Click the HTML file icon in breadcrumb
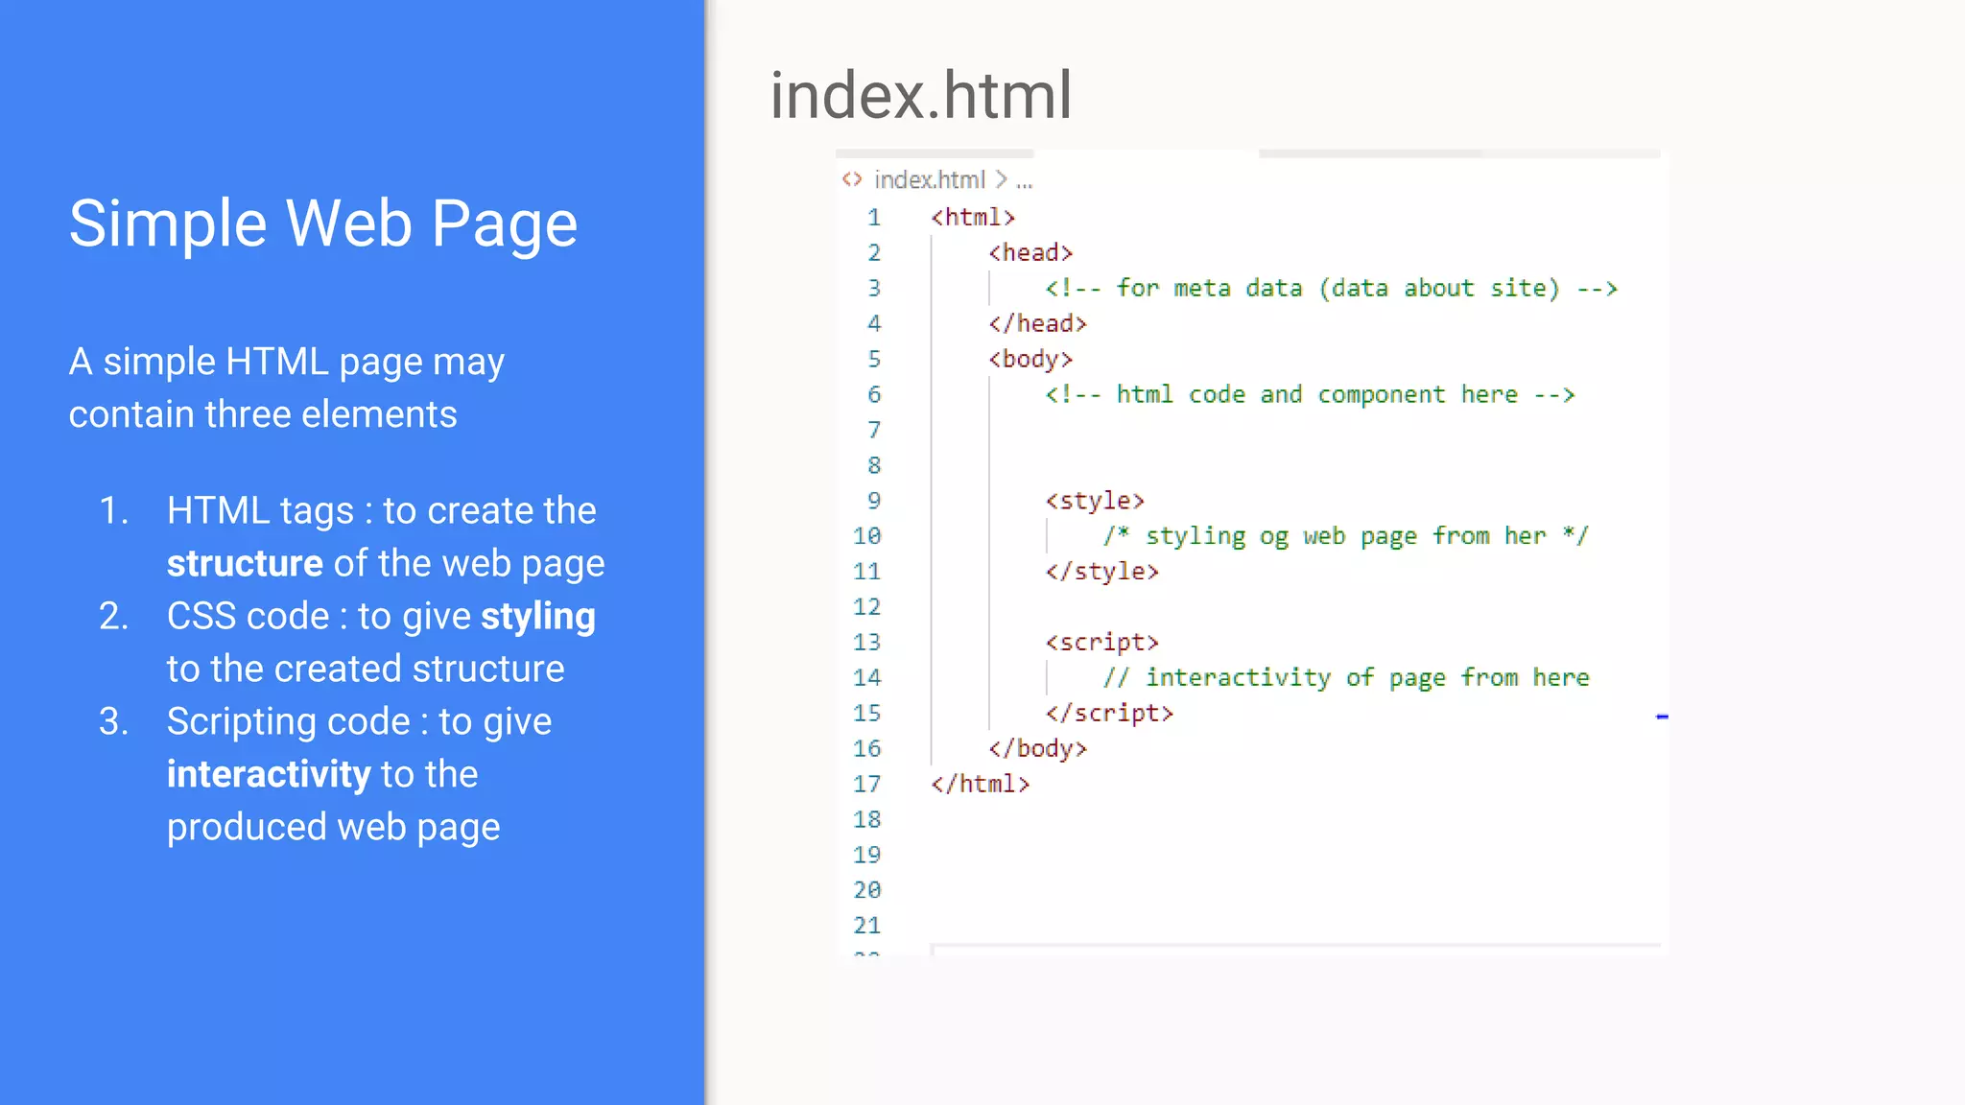The height and width of the screenshot is (1105, 1965). pos(852,179)
